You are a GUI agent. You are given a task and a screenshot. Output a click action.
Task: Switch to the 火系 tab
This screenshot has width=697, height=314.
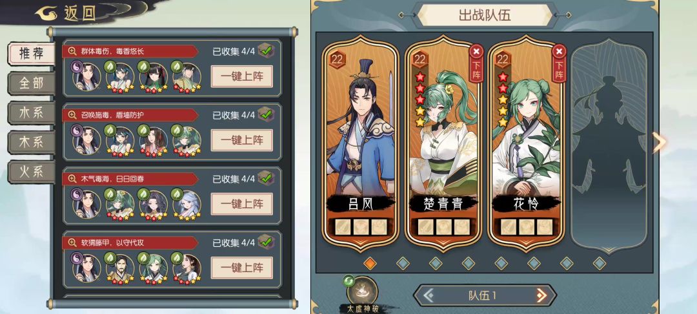point(31,172)
